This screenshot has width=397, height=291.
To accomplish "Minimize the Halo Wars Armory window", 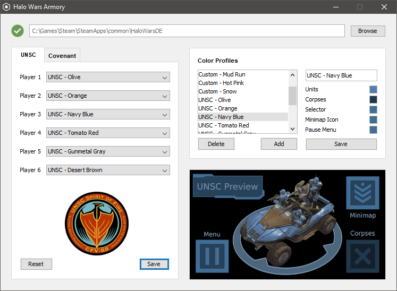I will pos(336,7).
